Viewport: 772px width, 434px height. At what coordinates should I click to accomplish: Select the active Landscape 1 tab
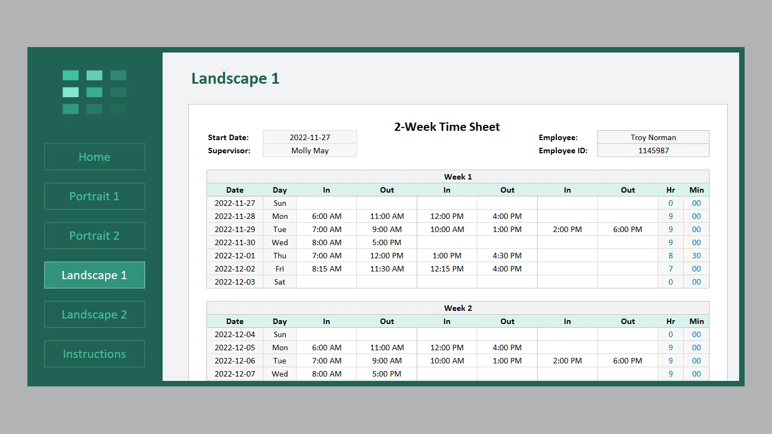[94, 275]
